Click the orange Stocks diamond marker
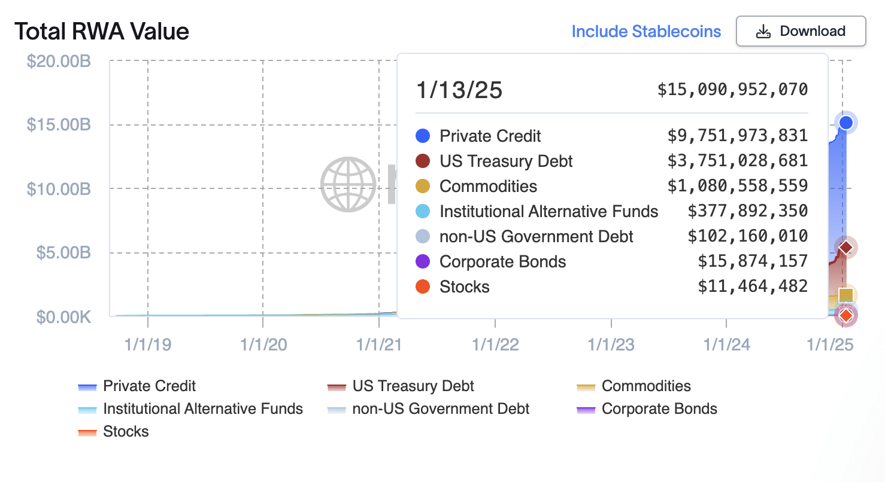The width and height of the screenshot is (885, 482). (x=845, y=315)
